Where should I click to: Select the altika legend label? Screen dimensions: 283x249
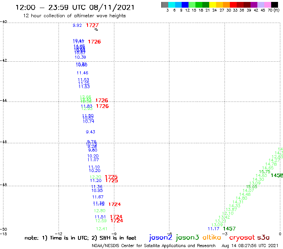[212, 238]
